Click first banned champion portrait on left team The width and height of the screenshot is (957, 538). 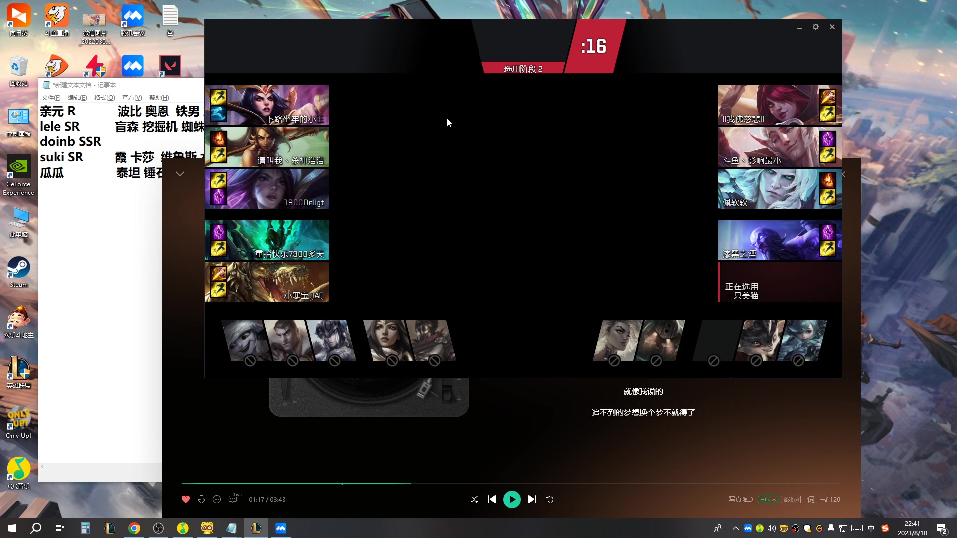click(x=246, y=340)
